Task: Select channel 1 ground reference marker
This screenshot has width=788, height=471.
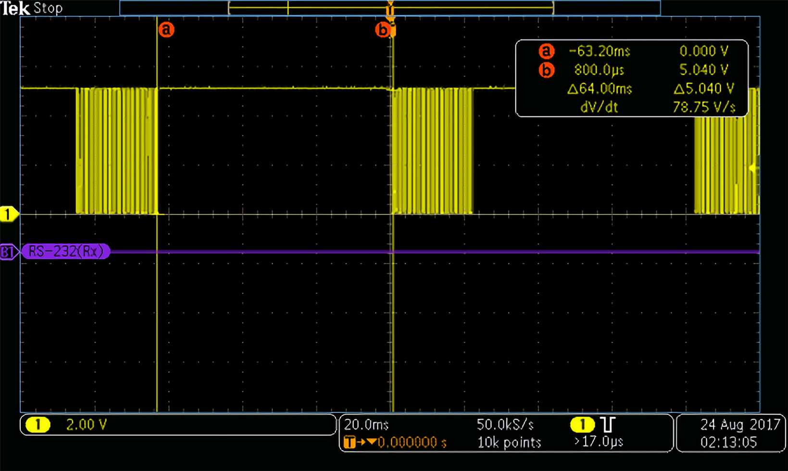Action: coord(9,214)
